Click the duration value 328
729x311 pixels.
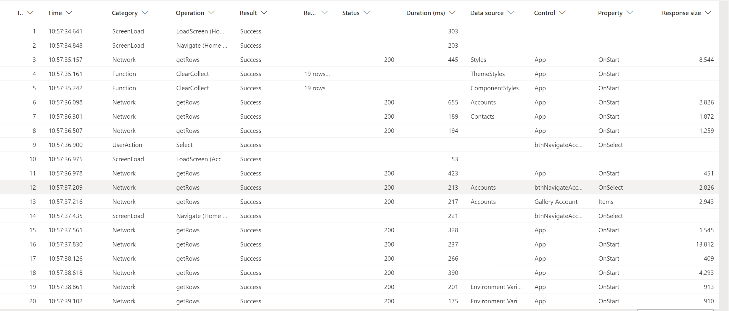pos(453,230)
